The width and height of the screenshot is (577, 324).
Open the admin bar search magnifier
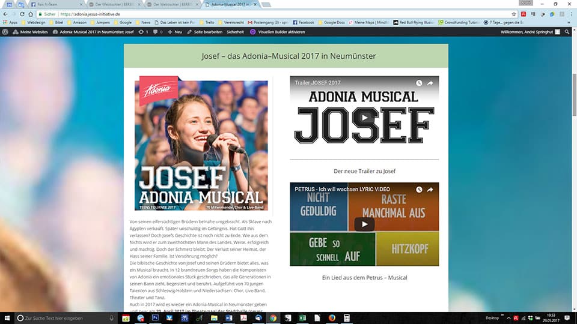pos(567,32)
